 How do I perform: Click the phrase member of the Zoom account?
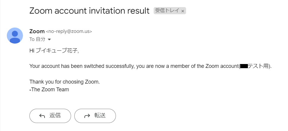coord(204,66)
